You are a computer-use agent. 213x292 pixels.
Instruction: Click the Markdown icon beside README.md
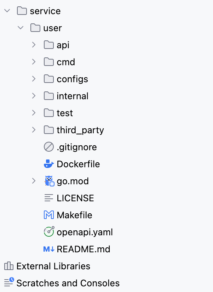48,249
